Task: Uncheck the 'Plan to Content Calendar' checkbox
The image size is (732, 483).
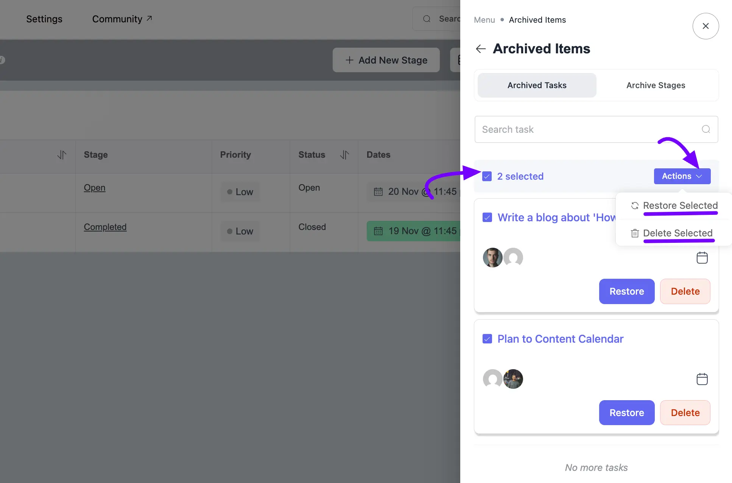Action: click(487, 339)
